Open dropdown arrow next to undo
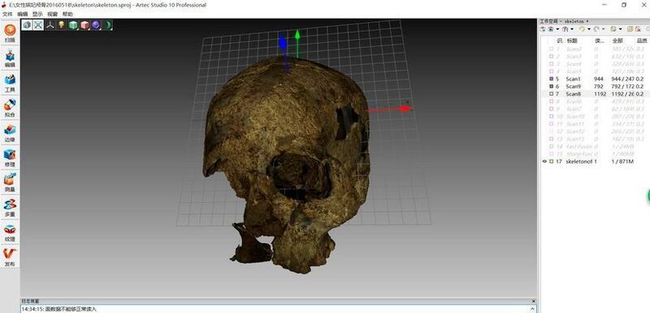 589,29
